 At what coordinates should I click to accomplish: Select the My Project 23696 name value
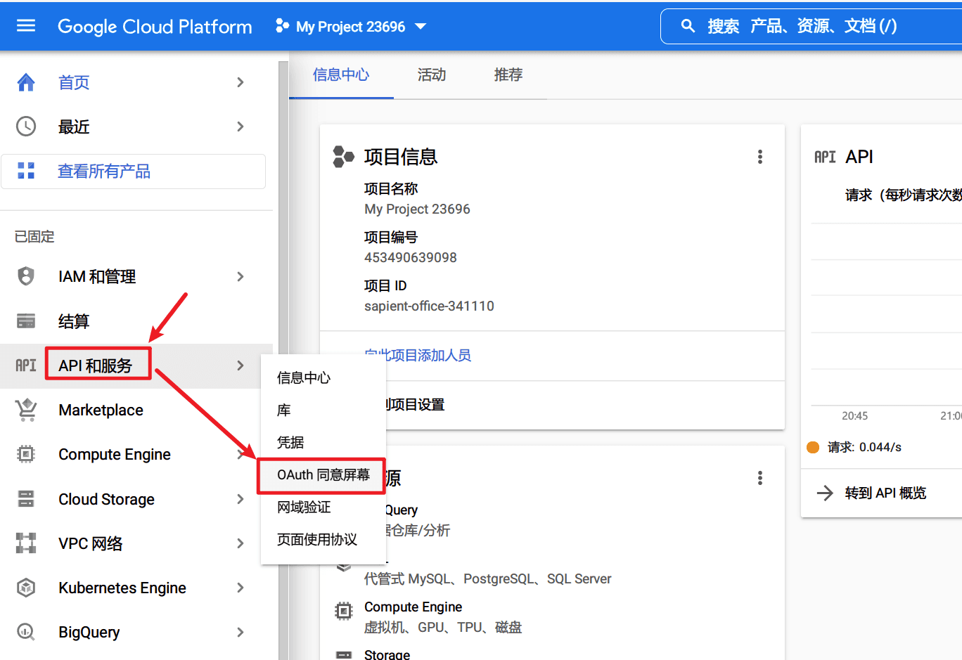(417, 209)
